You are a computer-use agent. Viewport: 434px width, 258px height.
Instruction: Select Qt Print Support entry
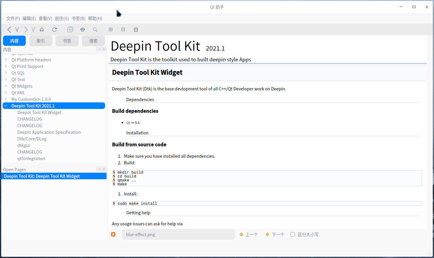[x=27, y=66]
